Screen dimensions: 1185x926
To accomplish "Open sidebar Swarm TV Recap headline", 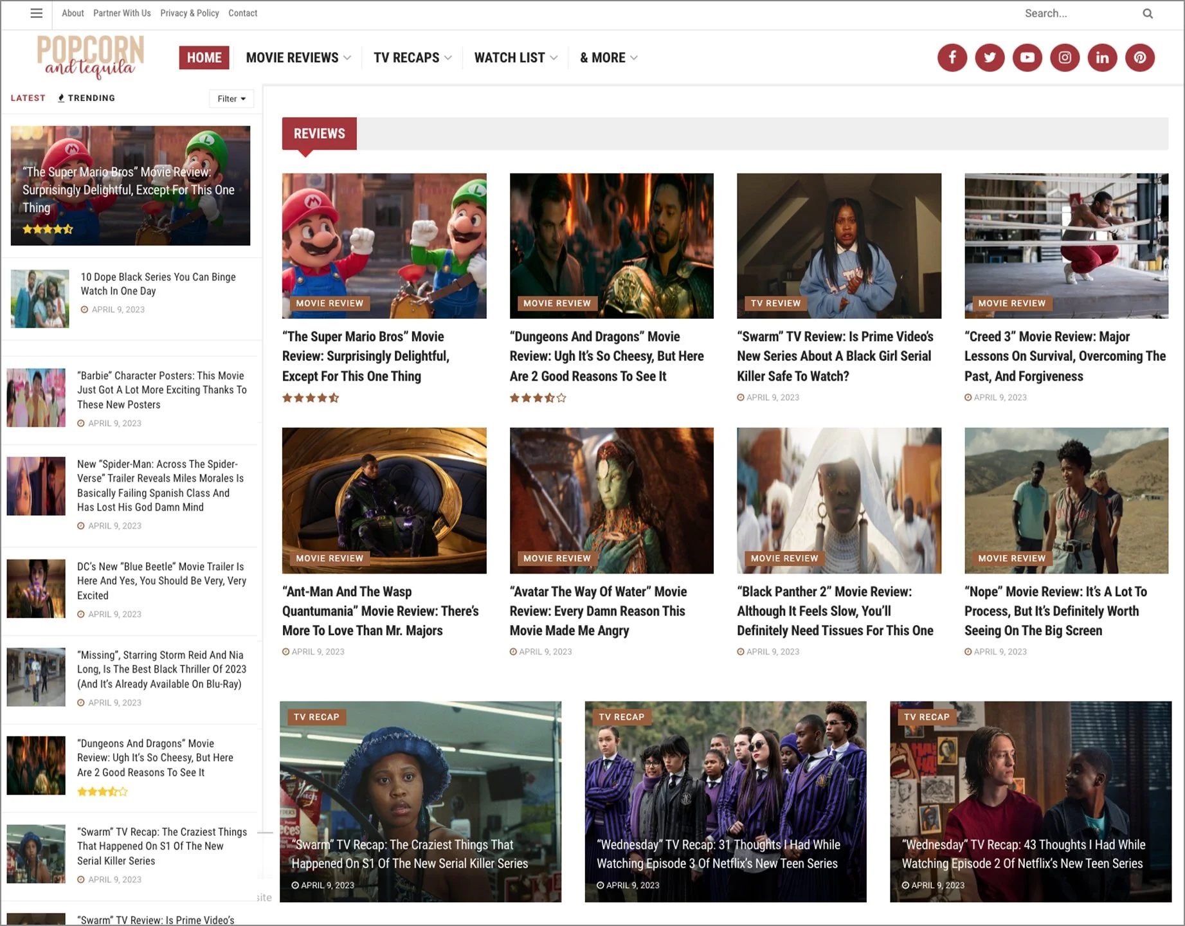I will click(x=162, y=846).
